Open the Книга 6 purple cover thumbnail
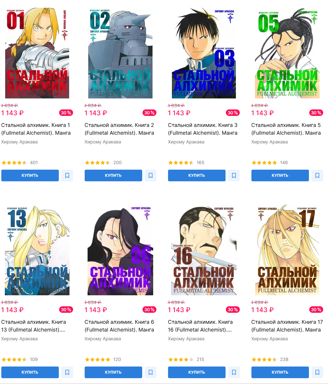Viewport: 328px width, 384px height. pyautogui.click(x=120, y=250)
